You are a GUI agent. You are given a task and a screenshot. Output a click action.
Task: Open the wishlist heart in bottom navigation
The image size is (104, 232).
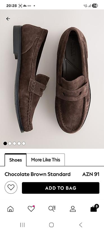point(31,209)
